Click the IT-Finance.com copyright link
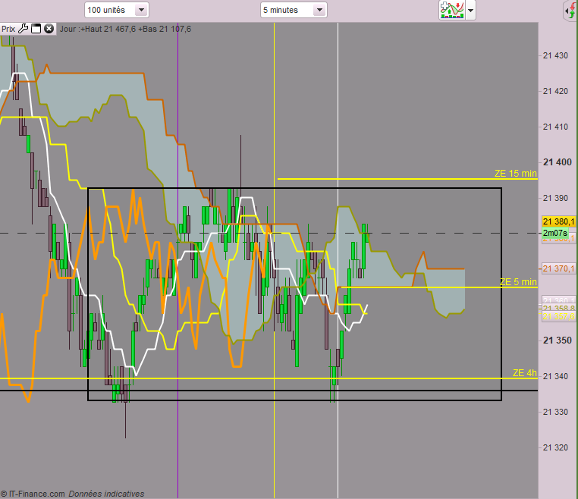The height and width of the screenshot is (499, 578). (33, 494)
